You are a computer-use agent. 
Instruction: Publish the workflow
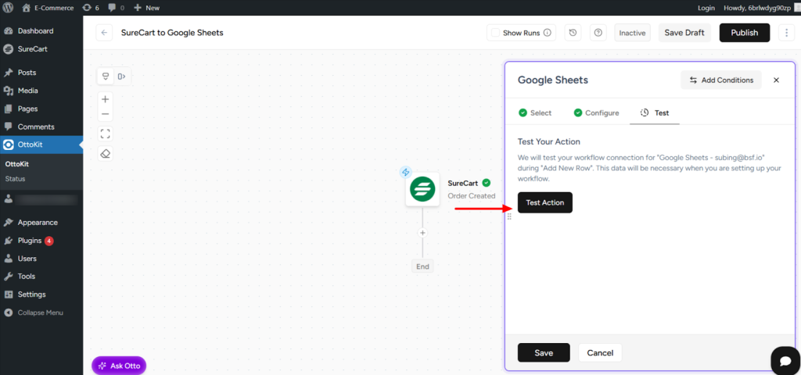pos(744,33)
